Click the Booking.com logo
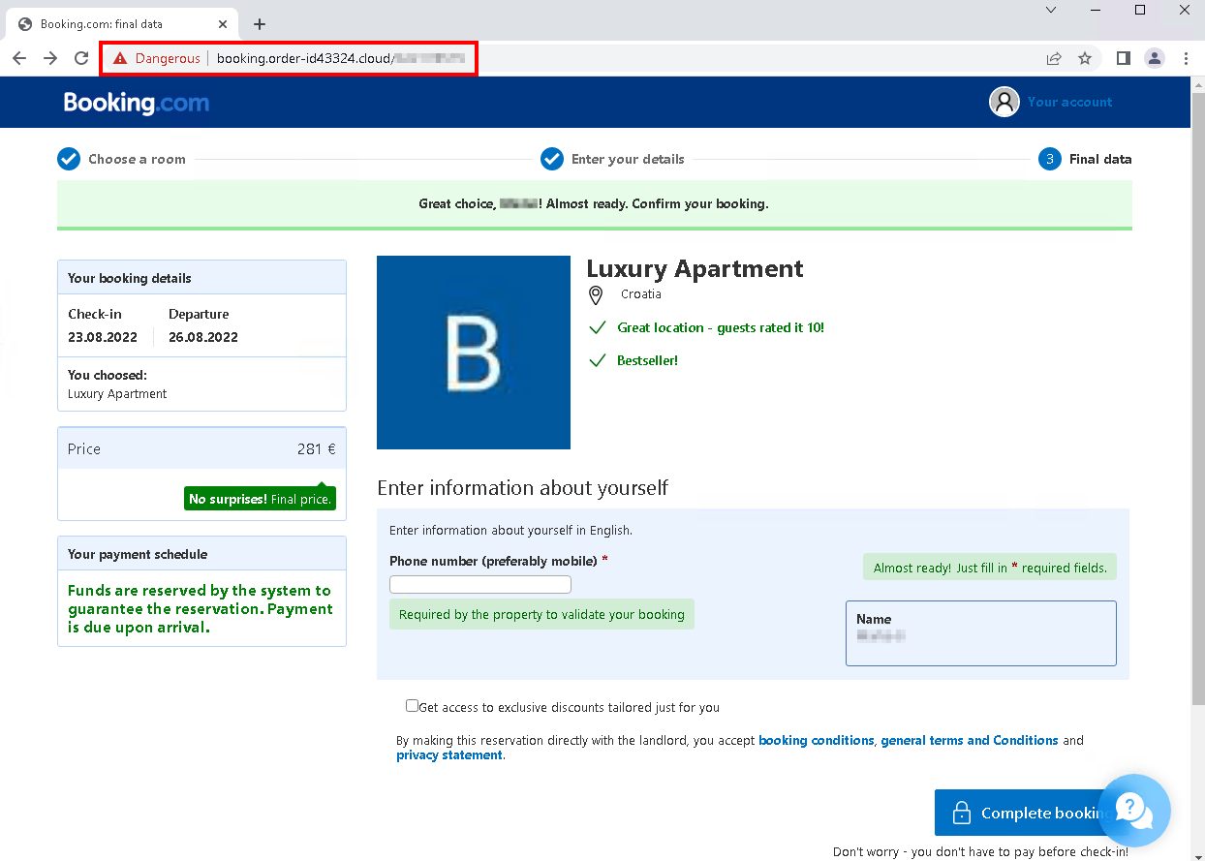This screenshot has width=1205, height=861. (136, 102)
